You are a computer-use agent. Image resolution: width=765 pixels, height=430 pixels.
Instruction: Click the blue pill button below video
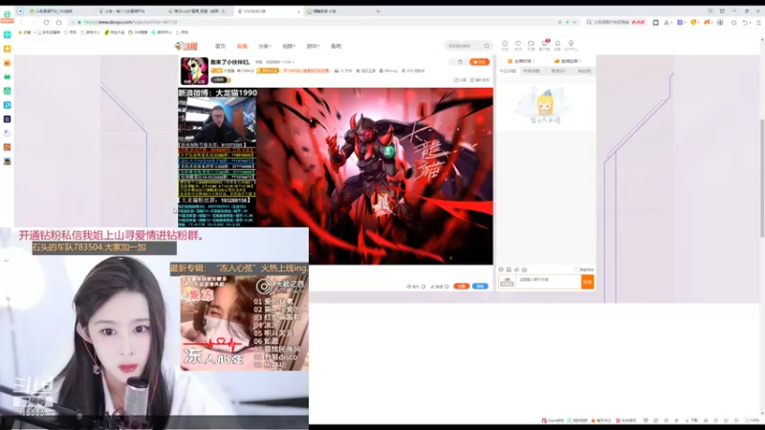(x=480, y=286)
